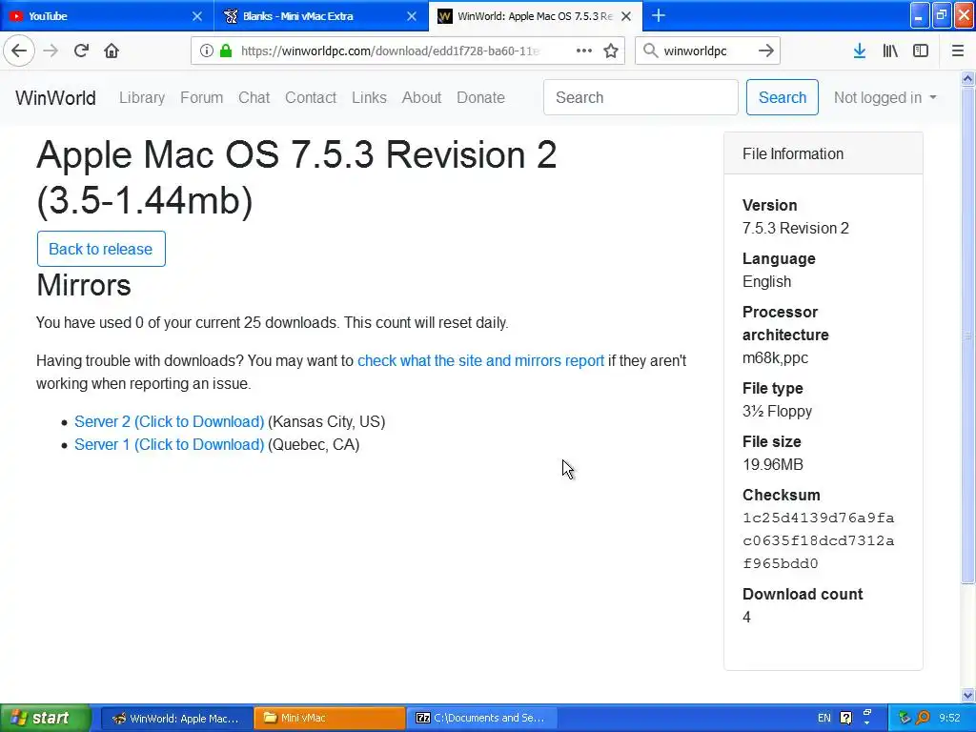This screenshot has width=976, height=732.
Task: Open the page actions three-dots menu
Action: (584, 51)
